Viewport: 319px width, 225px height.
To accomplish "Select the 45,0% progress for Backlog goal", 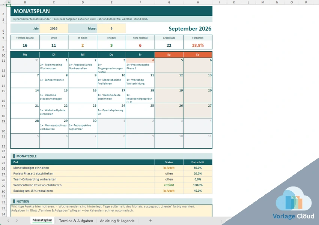I will coord(198,191).
